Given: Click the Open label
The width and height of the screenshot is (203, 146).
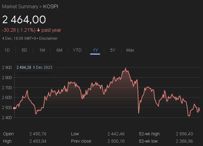Looking at the screenshot, I should click(8, 134).
